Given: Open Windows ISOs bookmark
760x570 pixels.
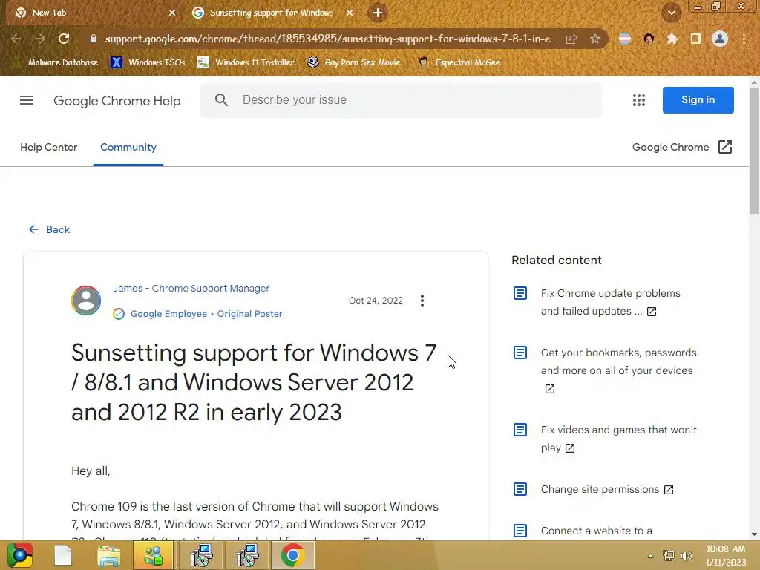Looking at the screenshot, I should pos(148,62).
